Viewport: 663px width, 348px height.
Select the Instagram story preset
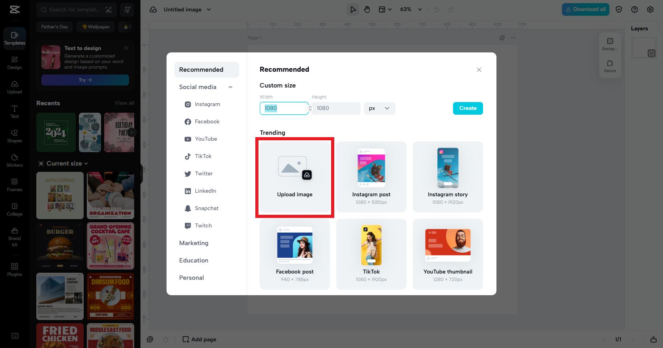click(448, 177)
